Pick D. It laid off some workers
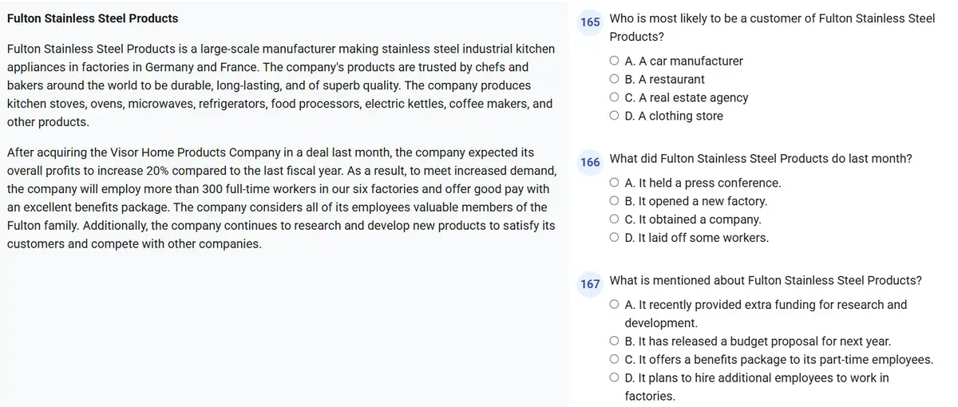 coord(614,238)
